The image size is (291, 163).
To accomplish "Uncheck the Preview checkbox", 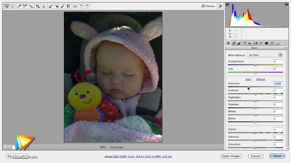I will click(x=203, y=6).
